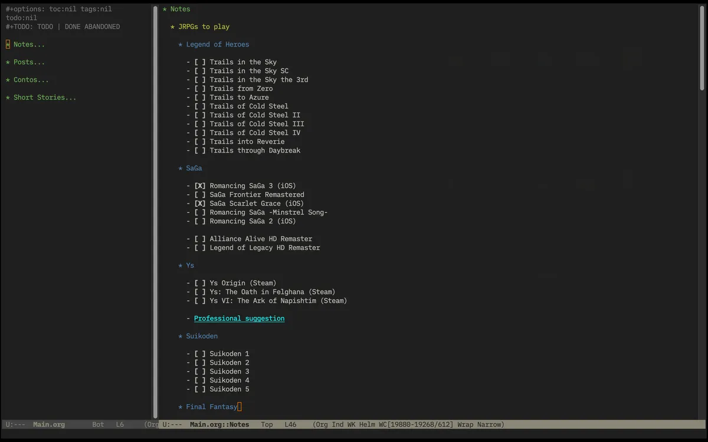Image resolution: width=708 pixels, height=442 pixels.
Task: Place cursor on Trails in the Sky SC
Action: 249,71
